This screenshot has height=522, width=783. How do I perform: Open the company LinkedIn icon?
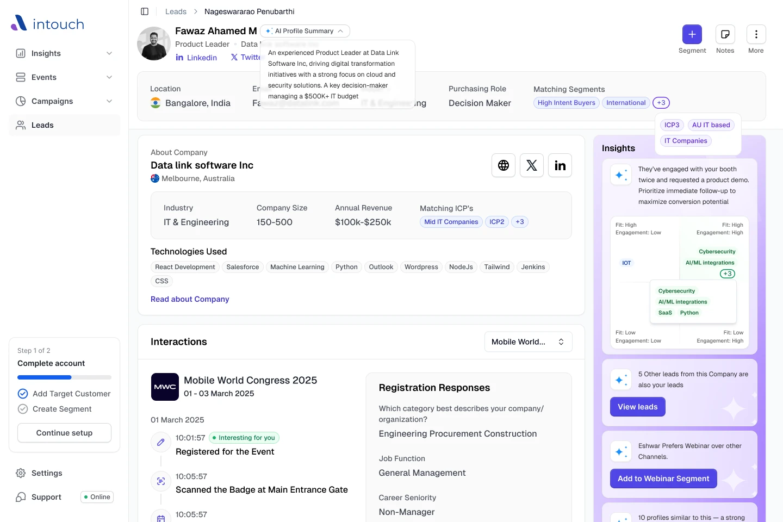coord(560,165)
